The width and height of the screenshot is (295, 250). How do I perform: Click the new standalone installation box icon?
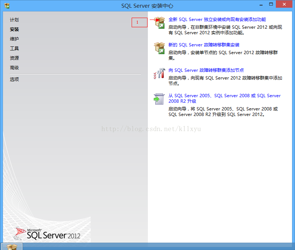[159, 23]
